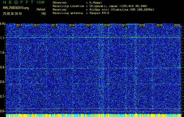This screenshot has width=184, height=117.
Task: Click the kHz axis unit label
Action: 3,24
